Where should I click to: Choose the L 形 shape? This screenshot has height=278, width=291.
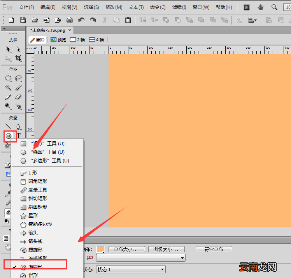(47, 173)
